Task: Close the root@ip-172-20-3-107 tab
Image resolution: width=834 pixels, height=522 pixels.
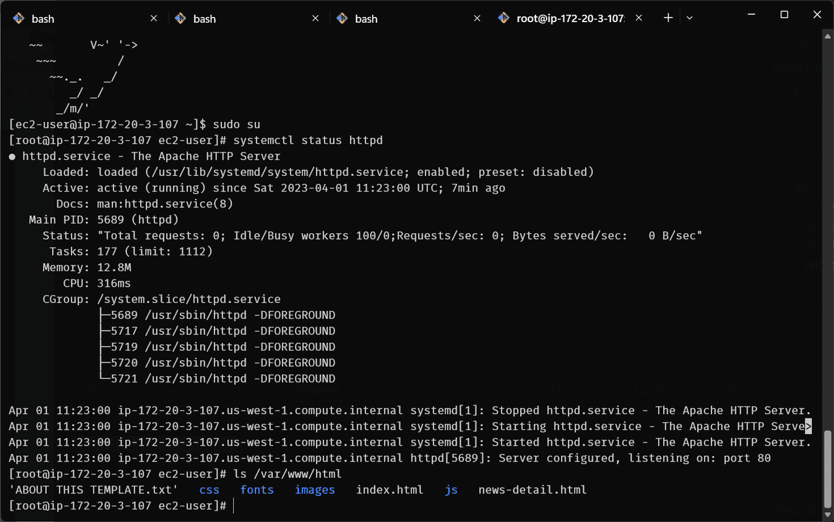Action: tap(639, 18)
